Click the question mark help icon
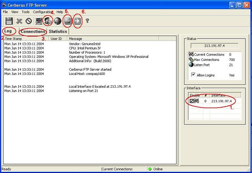Viewport: 252px width, 173px height. click(87, 21)
